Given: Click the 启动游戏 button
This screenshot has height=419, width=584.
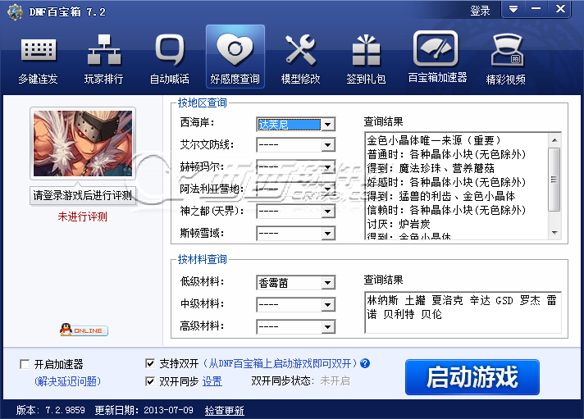Looking at the screenshot, I should 472,377.
